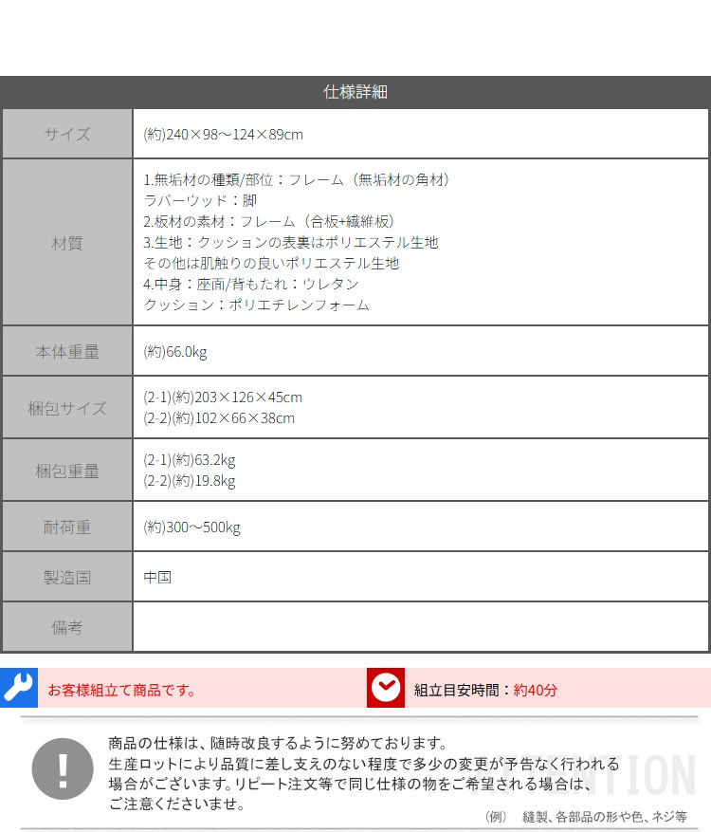Screen dimensions: 711x832
Task: Click the 備考 label cell
Action: [67, 627]
